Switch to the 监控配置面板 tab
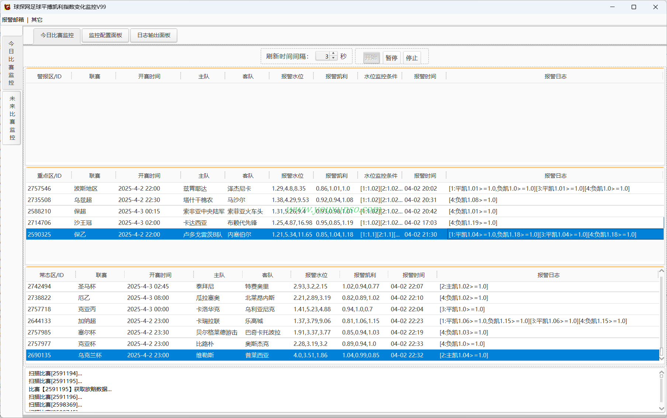Image resolution: width=667 pixels, height=418 pixels. coord(105,35)
